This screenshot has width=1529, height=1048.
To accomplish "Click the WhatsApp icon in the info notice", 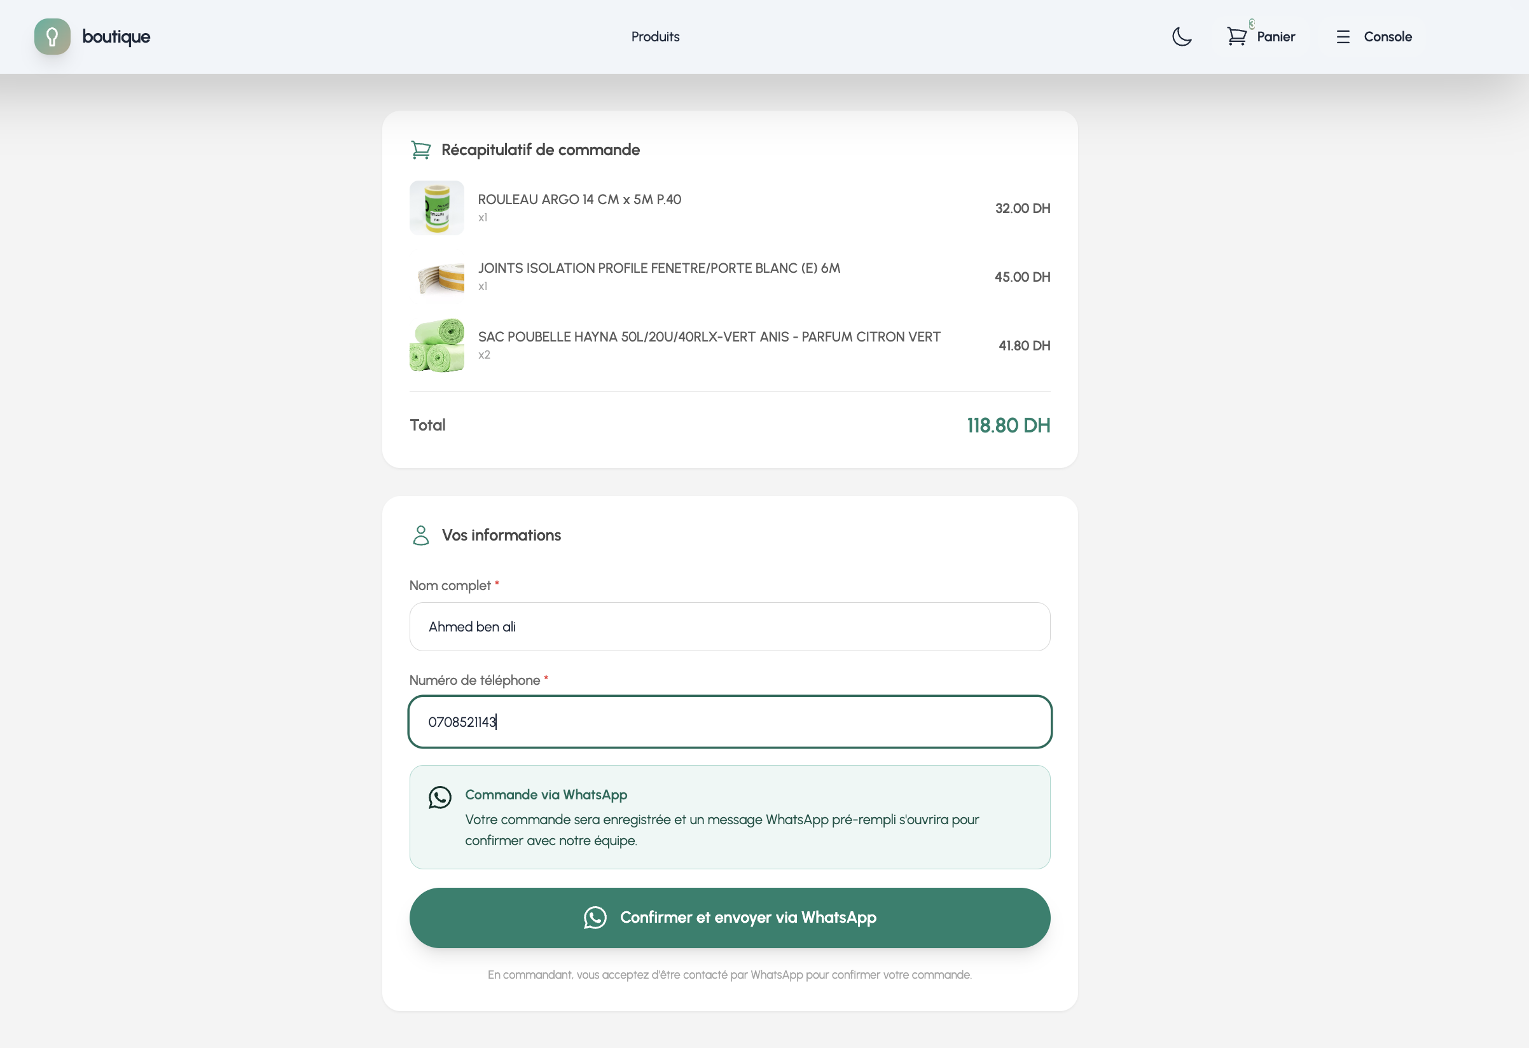I will coord(439,797).
